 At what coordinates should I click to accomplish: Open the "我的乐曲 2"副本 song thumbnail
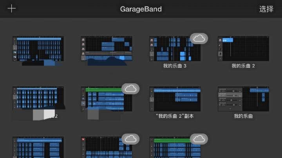coord(175,99)
